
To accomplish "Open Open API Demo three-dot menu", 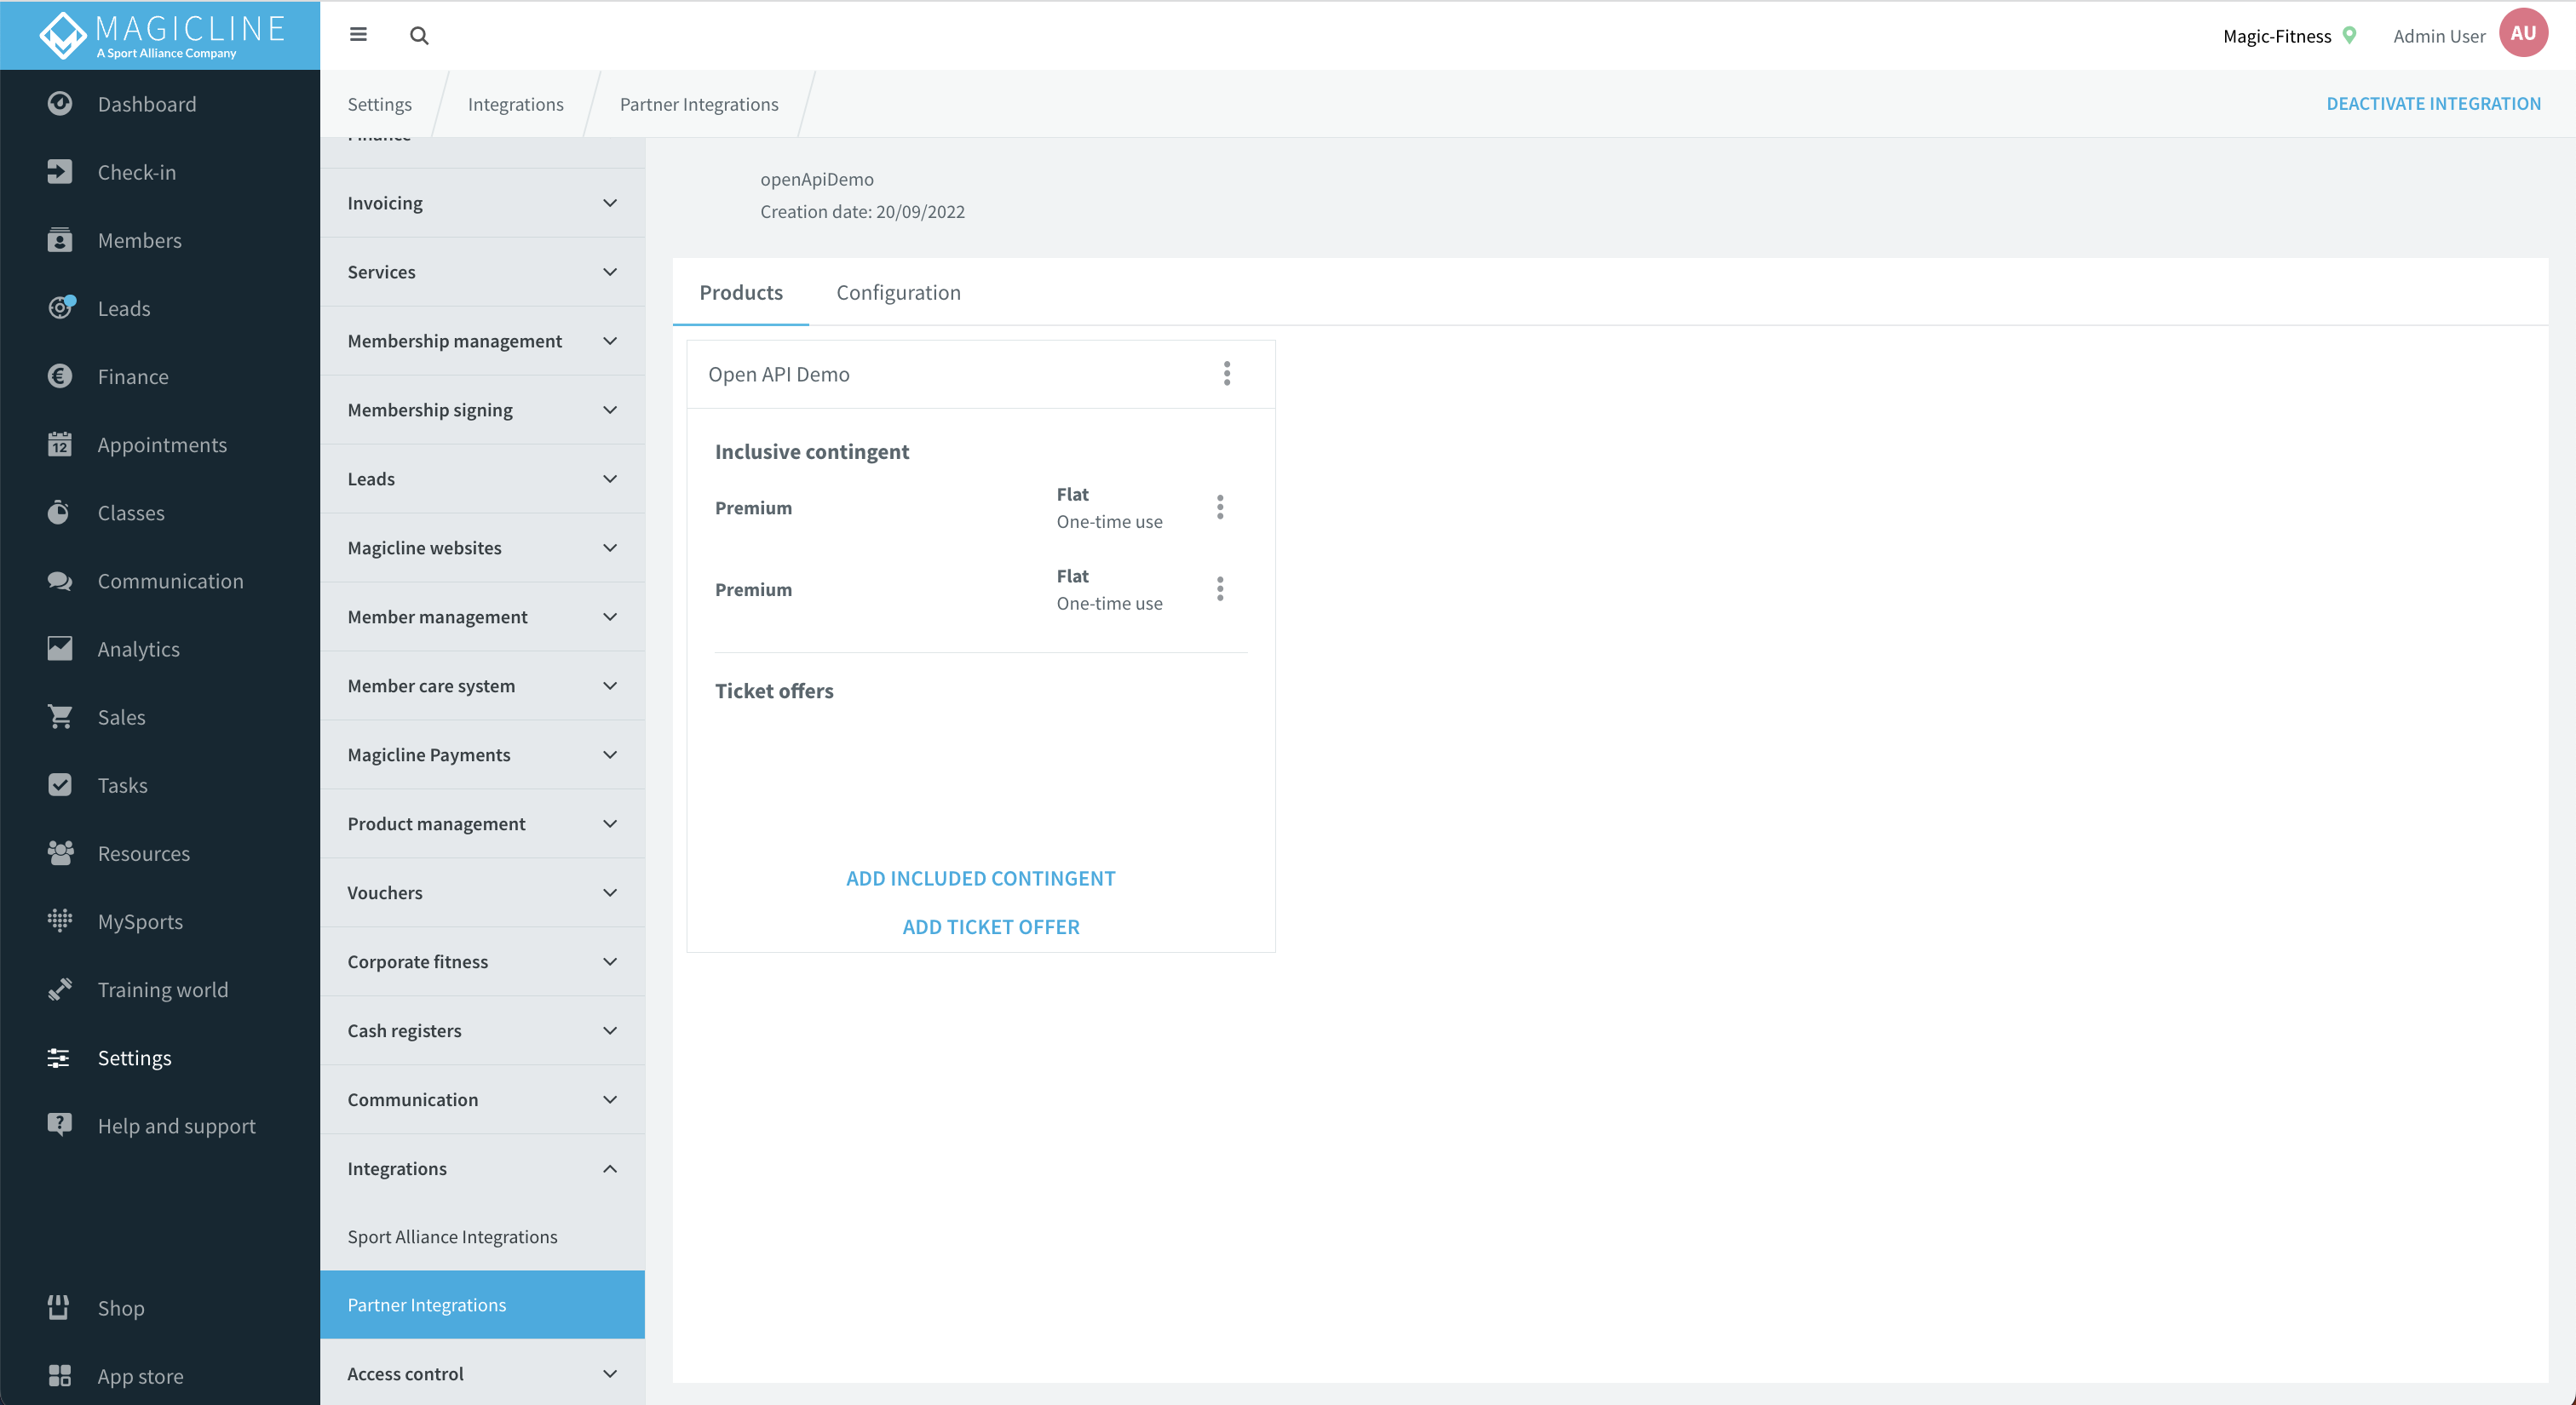I will point(1227,374).
